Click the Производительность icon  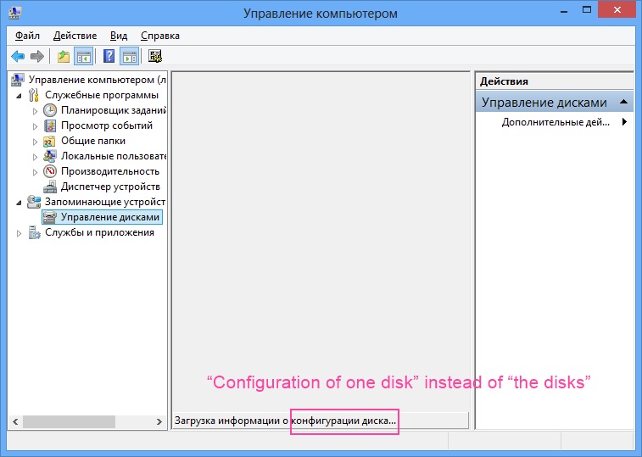(50, 171)
